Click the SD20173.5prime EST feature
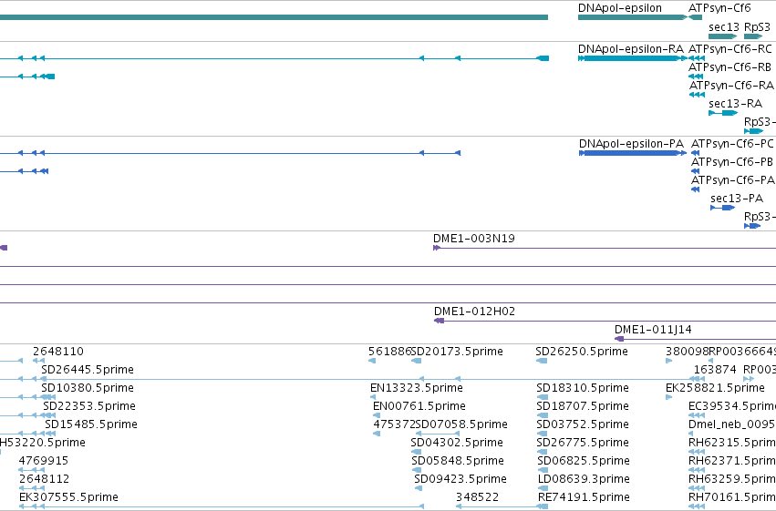 (416, 361)
